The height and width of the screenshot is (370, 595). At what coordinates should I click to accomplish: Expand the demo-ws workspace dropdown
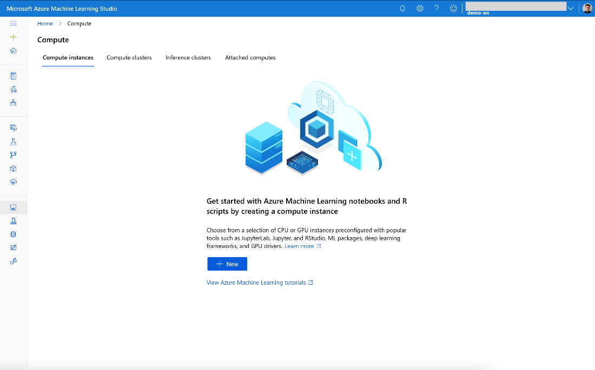[x=570, y=8]
